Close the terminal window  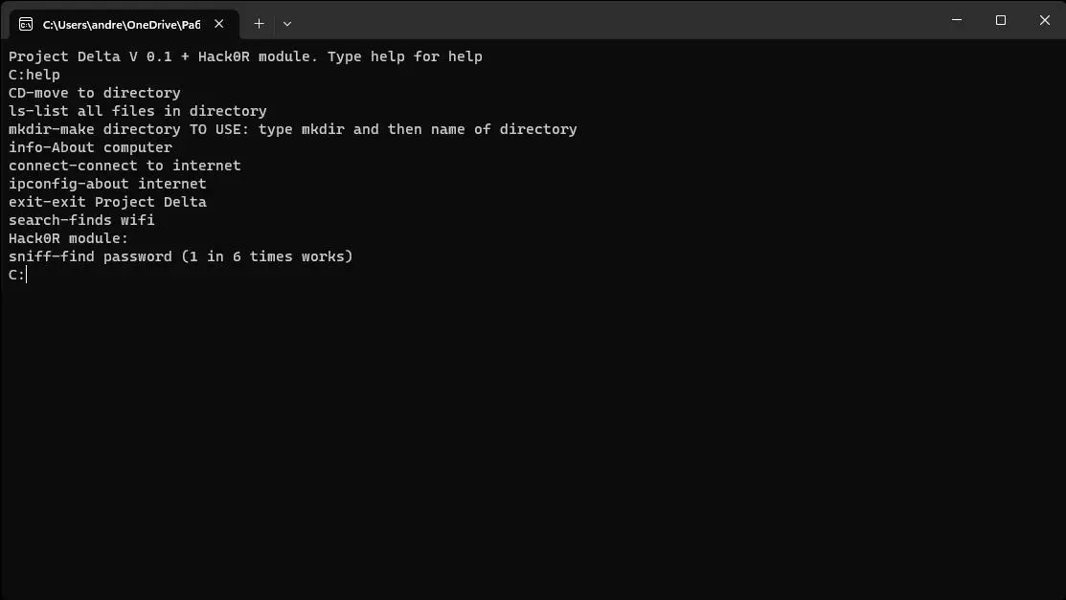[x=1044, y=20]
